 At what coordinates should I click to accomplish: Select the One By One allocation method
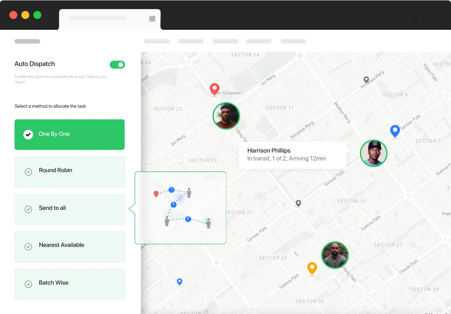point(70,134)
